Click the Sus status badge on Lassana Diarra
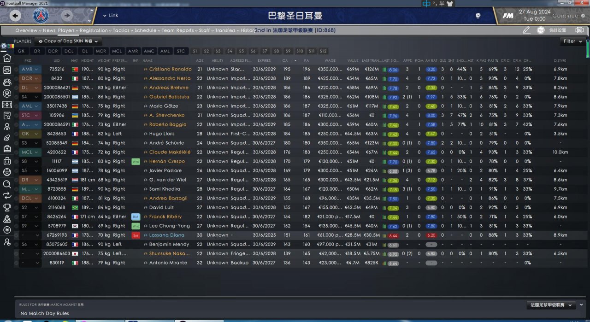Viewport: 590px width, 322px height. click(x=136, y=235)
